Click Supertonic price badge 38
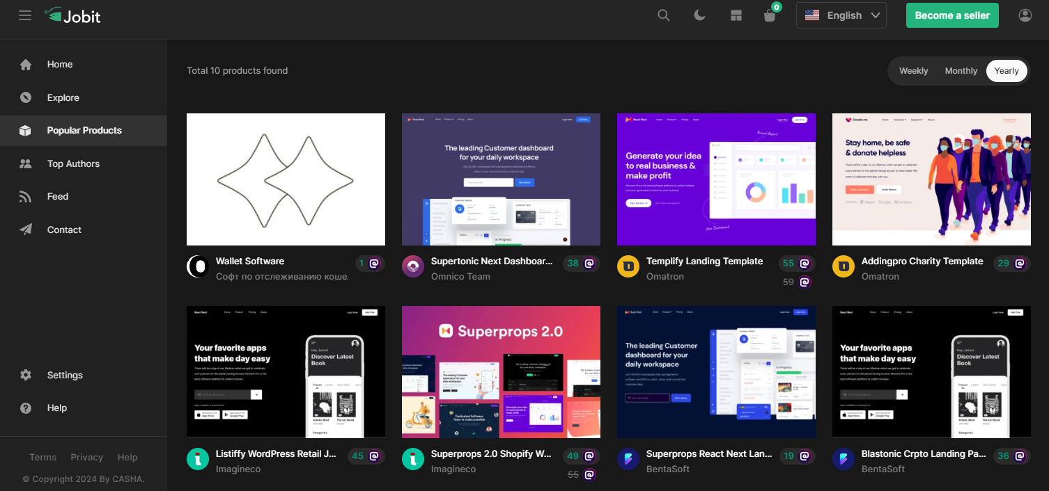Screen dimensions: 1049x491 (x=581, y=264)
